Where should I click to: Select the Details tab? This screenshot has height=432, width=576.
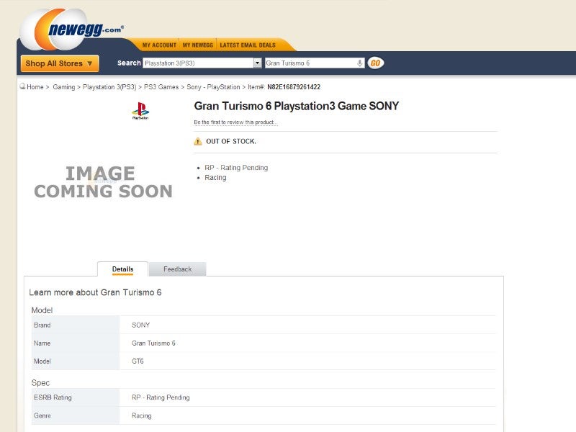122,269
